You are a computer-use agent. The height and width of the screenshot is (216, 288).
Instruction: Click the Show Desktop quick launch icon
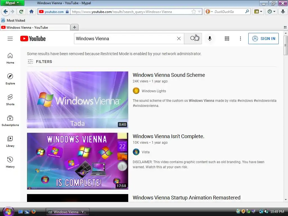point(21,212)
